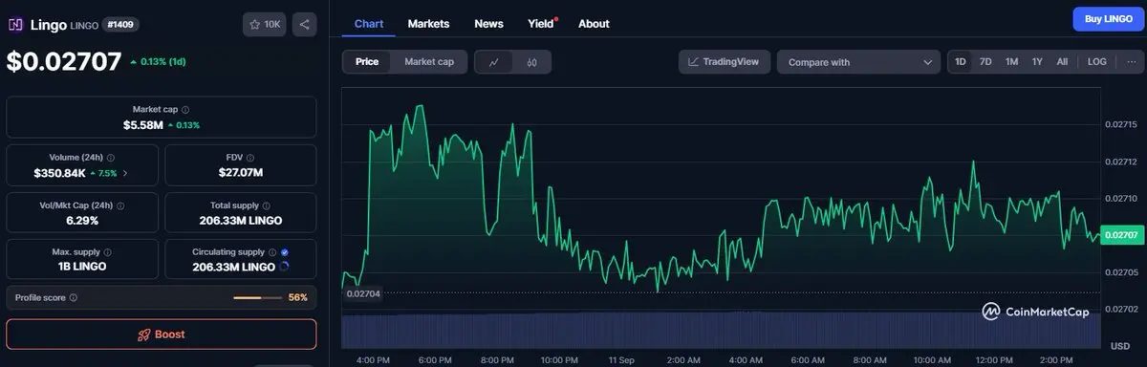Click the Profile score progress bar
This screenshot has height=367, width=1147.
coord(258,298)
